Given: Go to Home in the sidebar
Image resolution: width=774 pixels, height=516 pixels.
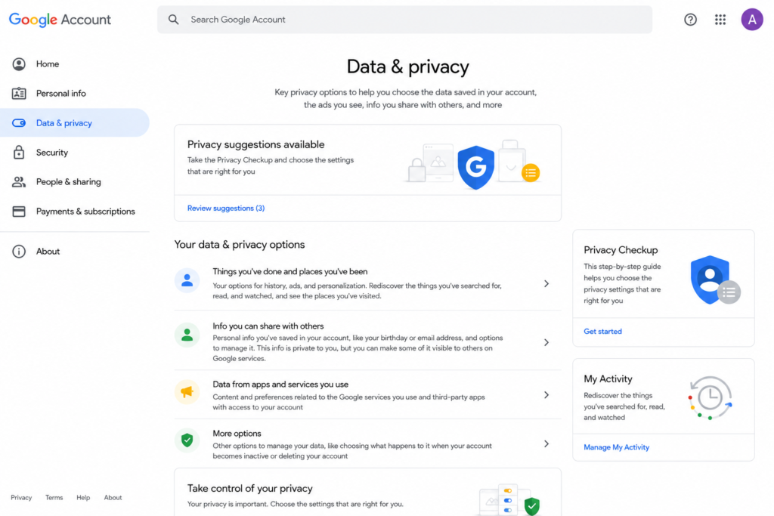Looking at the screenshot, I should pyautogui.click(x=75, y=64).
